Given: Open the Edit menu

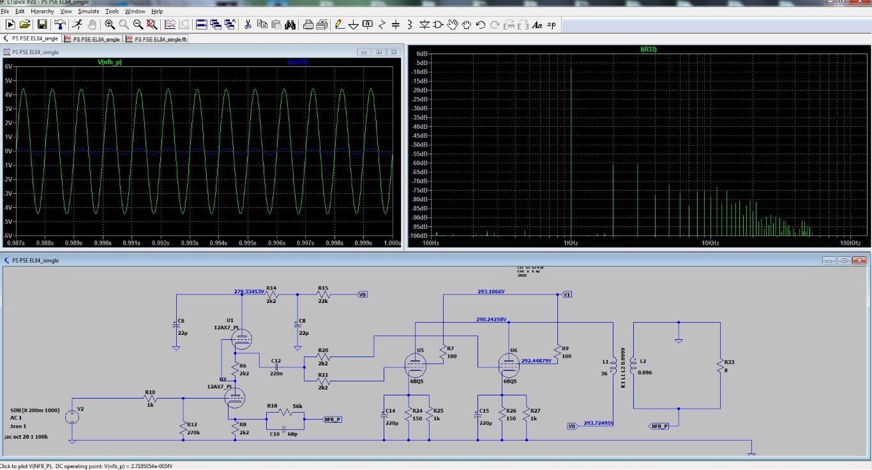Looking at the screenshot, I should click(20, 11).
